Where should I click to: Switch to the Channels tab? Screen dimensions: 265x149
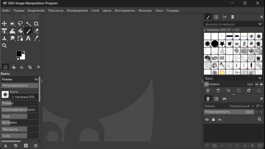coord(216,99)
